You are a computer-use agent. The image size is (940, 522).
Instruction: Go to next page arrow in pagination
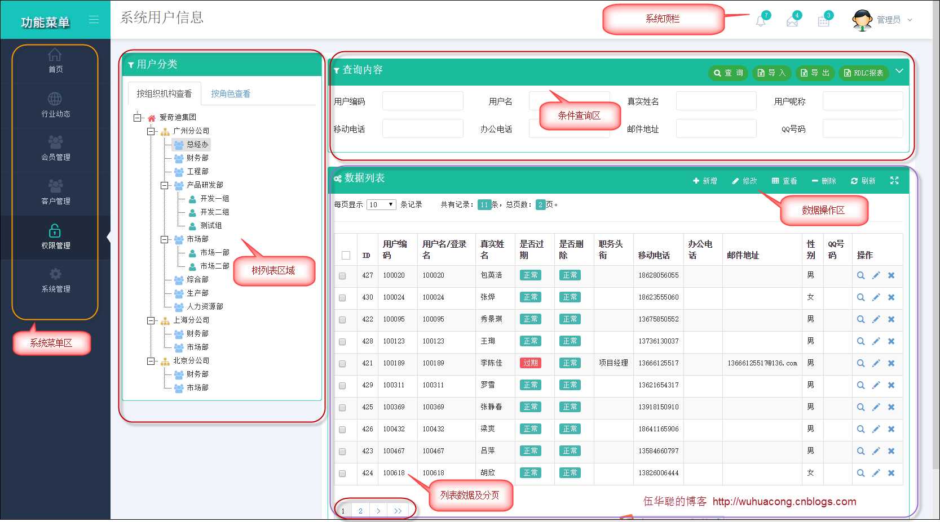click(378, 511)
